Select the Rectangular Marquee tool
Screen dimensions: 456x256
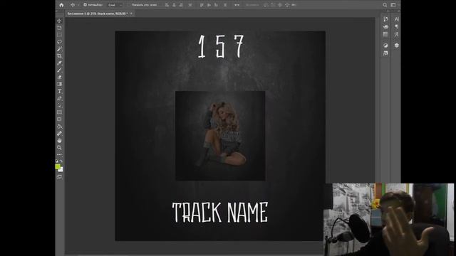coord(59,35)
